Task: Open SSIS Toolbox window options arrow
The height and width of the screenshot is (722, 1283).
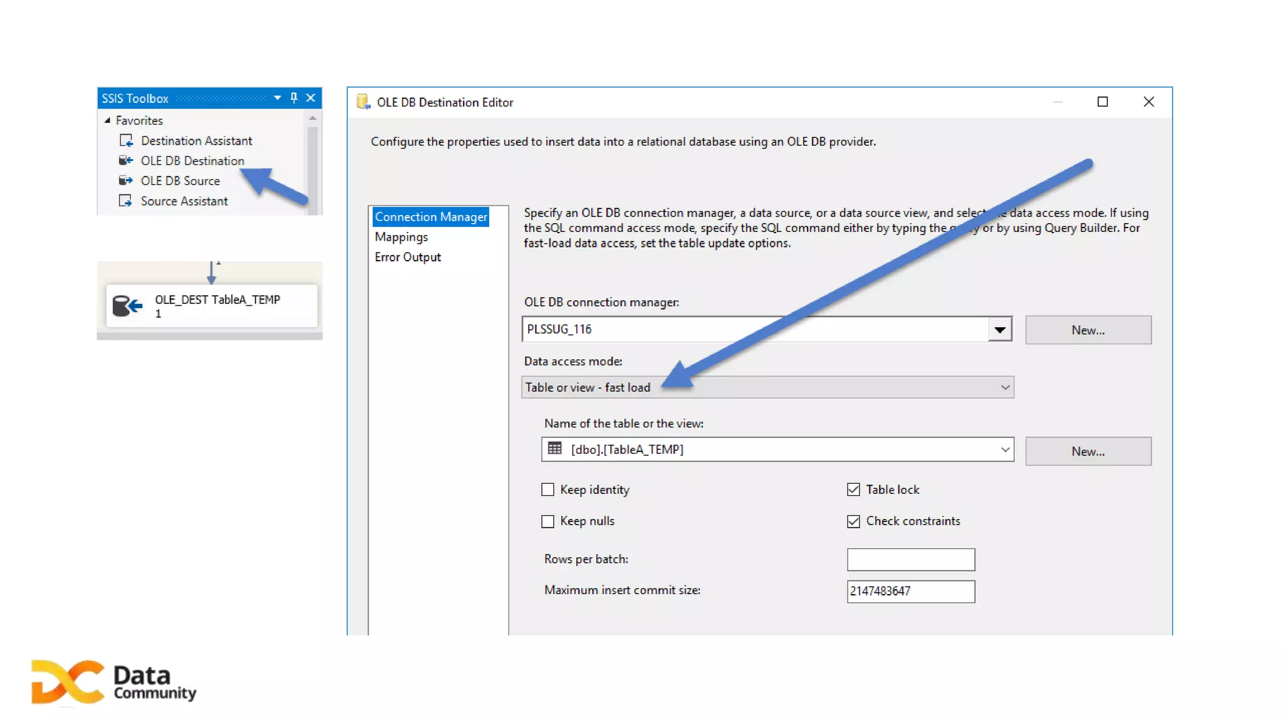Action: point(277,98)
